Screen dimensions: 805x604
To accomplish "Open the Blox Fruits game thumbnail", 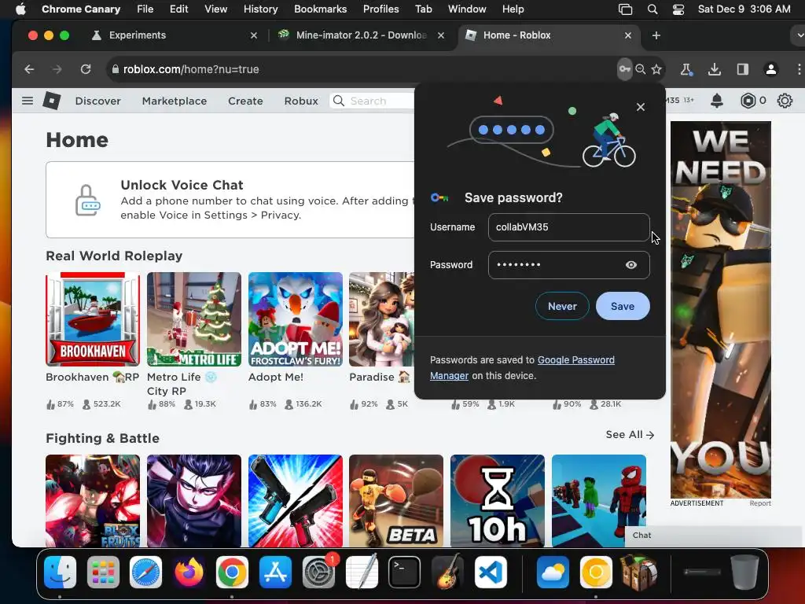I will pyautogui.click(x=93, y=501).
